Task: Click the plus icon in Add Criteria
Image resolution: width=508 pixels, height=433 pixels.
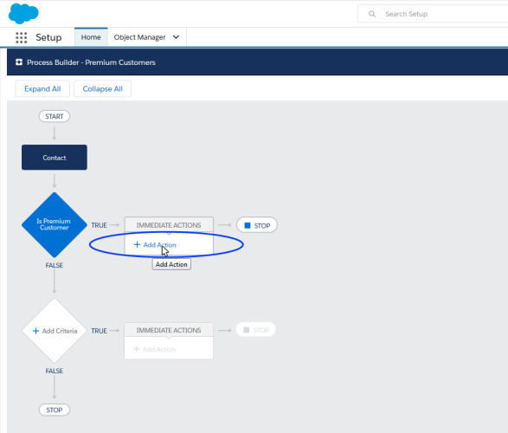Action: (36, 331)
